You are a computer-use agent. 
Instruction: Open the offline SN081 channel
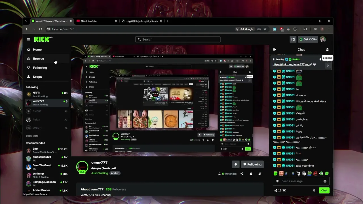[47, 111]
